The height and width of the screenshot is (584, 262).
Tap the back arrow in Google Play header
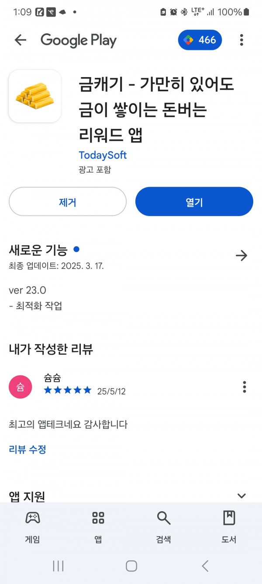[21, 40]
